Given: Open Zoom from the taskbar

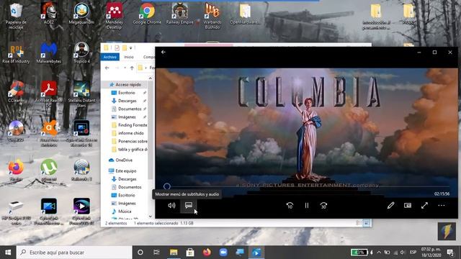Looking at the screenshot, I should click(x=223, y=253).
